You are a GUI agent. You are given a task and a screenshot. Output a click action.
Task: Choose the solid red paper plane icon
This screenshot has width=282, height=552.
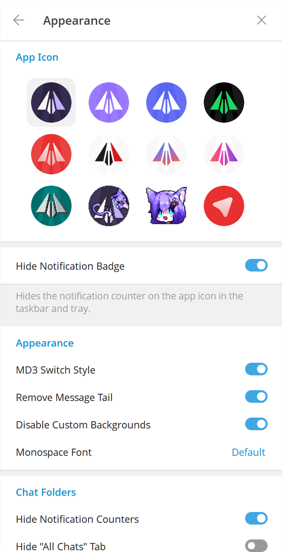click(x=51, y=154)
